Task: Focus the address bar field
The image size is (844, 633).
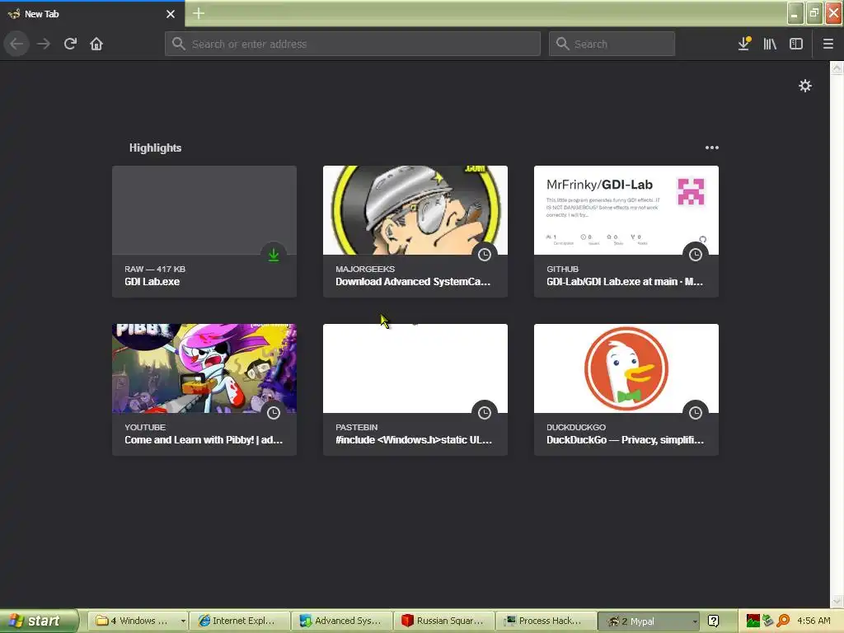Action: [353, 44]
